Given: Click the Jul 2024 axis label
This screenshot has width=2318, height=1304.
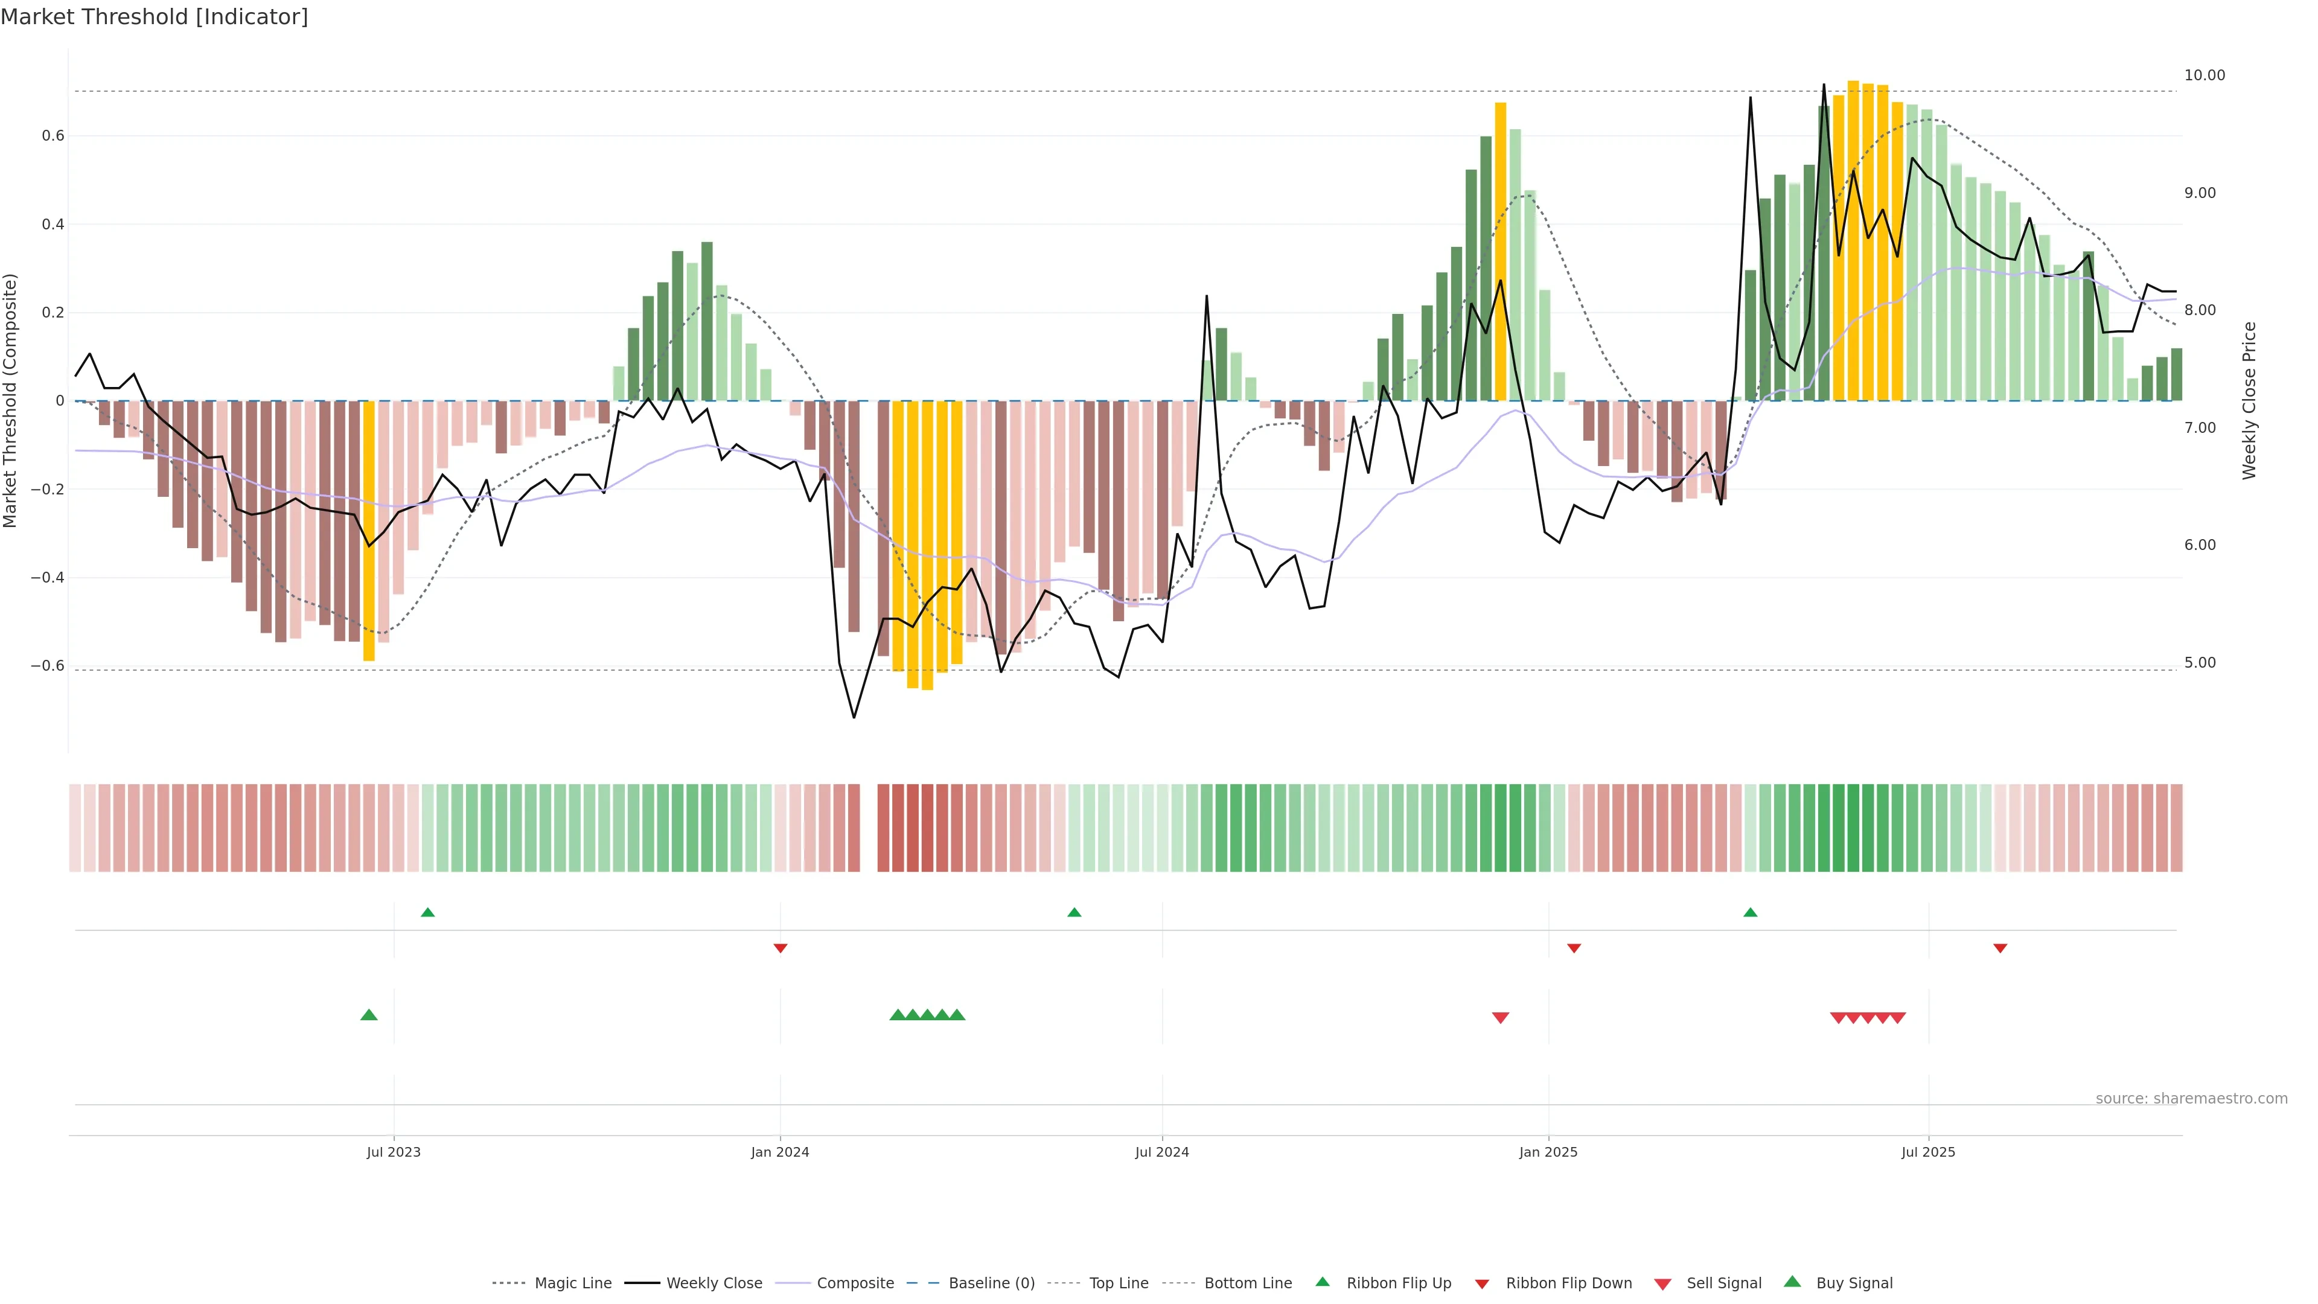Looking at the screenshot, I should coord(1161,1152).
